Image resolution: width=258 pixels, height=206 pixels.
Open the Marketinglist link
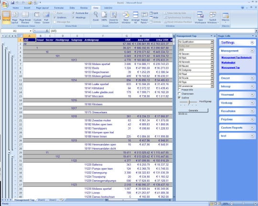[x=228, y=63]
